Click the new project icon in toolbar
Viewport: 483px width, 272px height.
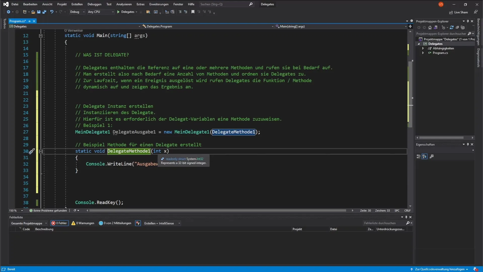pyautogui.click(x=24, y=12)
